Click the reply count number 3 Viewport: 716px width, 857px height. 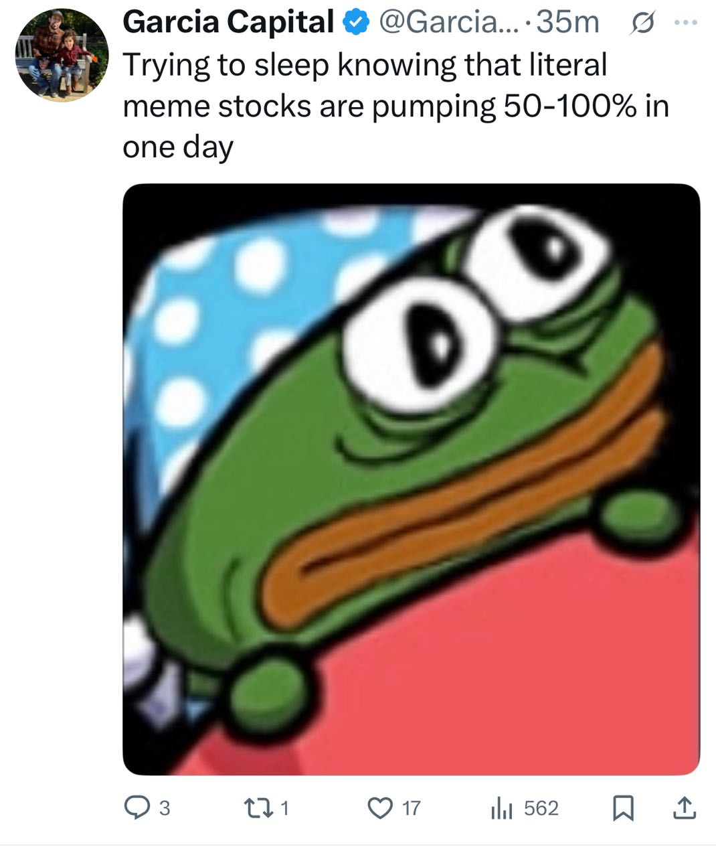(165, 809)
